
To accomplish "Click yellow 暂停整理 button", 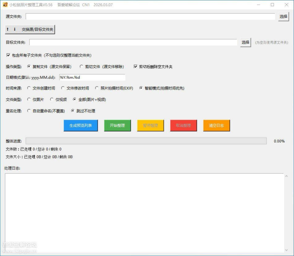I will click(x=150, y=125).
